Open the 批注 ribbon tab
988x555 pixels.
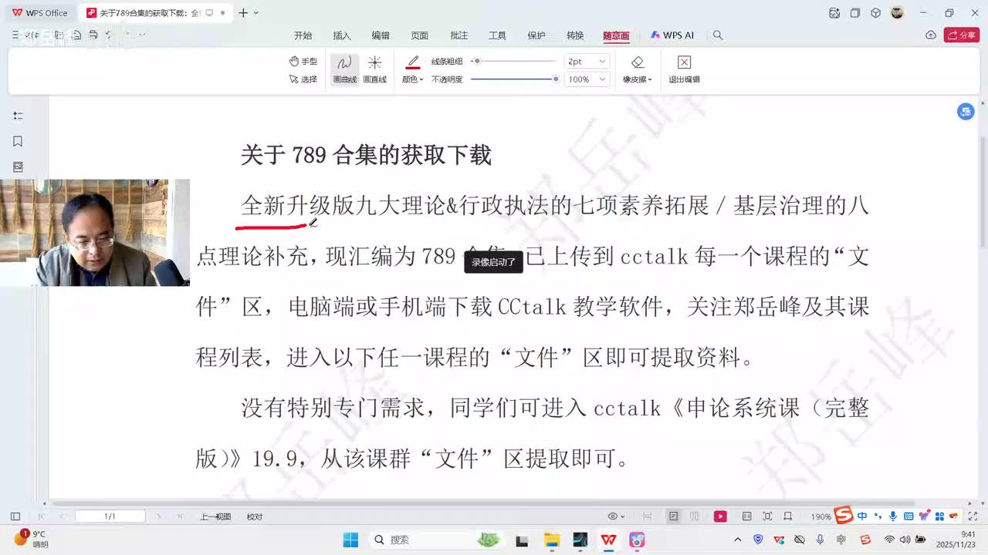[458, 35]
